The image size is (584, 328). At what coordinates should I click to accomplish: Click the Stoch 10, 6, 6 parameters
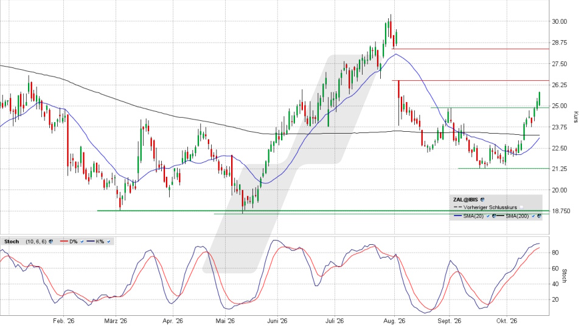point(36,241)
